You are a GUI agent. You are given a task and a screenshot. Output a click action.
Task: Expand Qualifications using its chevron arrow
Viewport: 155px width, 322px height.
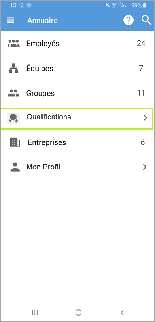coord(146,118)
